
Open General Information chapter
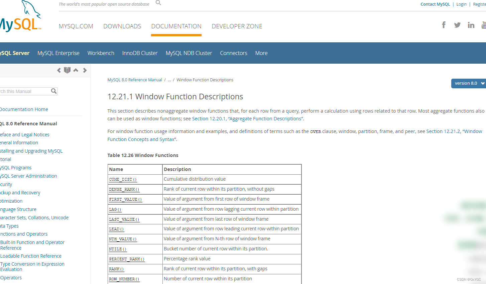point(19,143)
